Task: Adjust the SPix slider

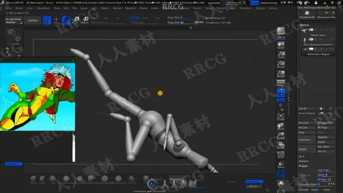Action: coord(281,38)
